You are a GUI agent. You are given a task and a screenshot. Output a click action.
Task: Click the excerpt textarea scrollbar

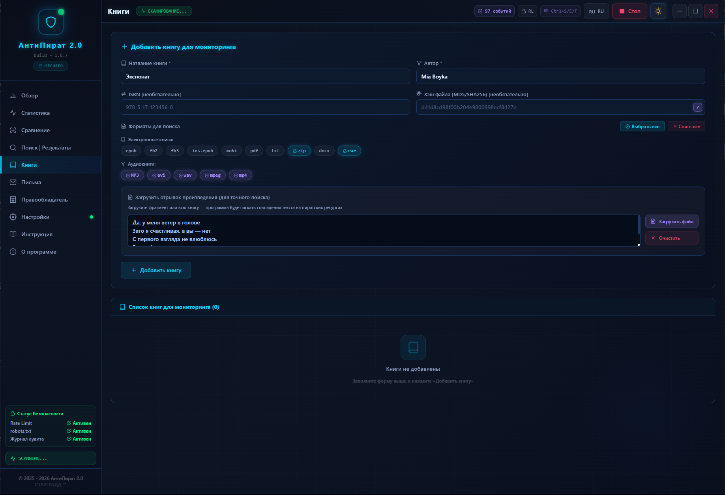(639, 224)
